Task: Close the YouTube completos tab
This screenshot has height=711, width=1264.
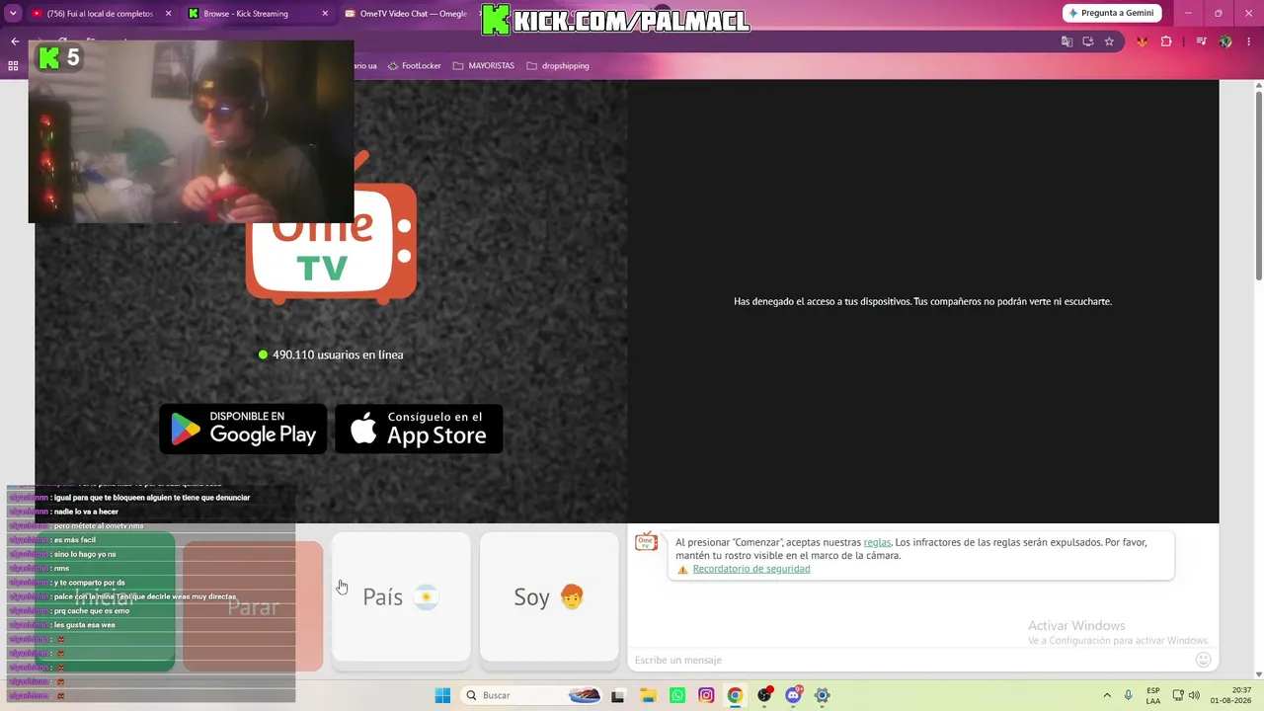Action: click(168, 14)
